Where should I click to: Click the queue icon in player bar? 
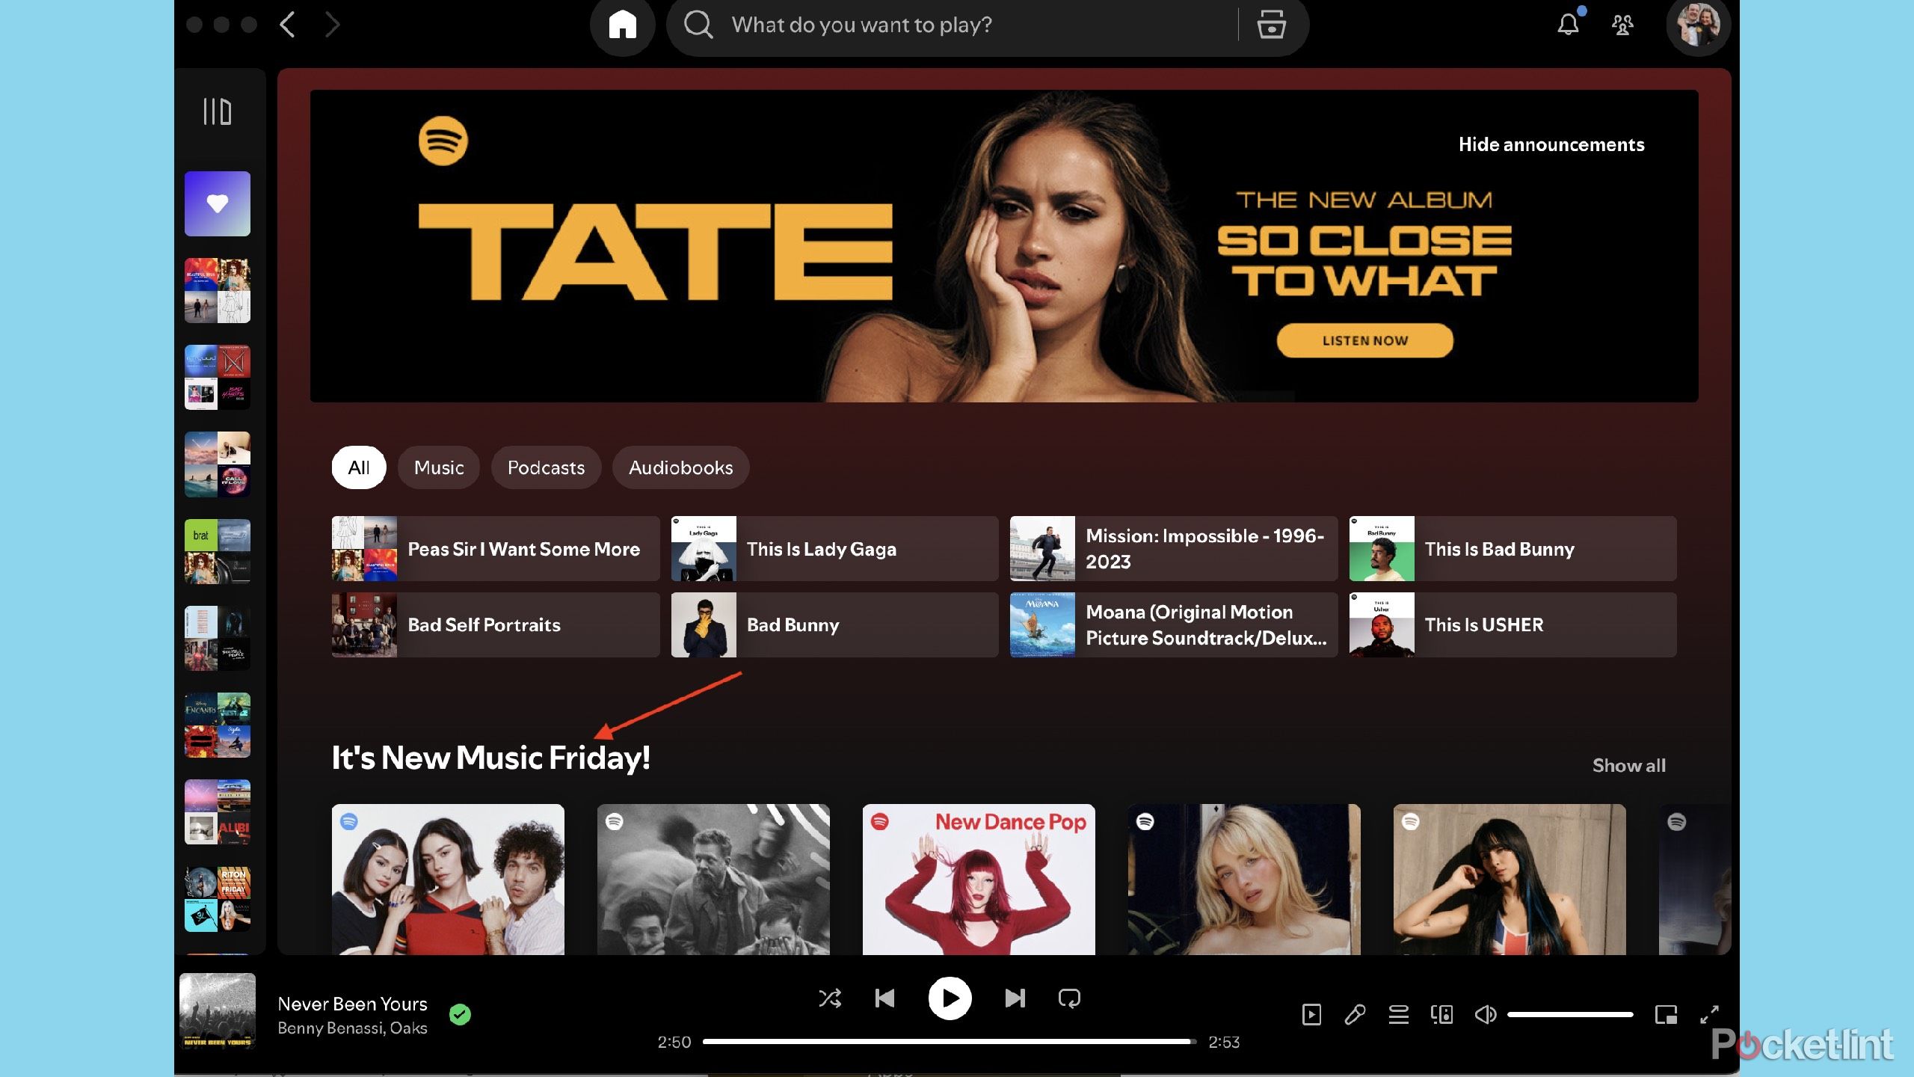(x=1397, y=1014)
